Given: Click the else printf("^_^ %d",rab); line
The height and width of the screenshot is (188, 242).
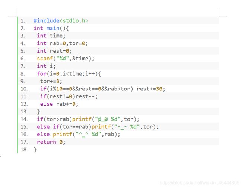Looking at the screenshot, I should [79, 134].
